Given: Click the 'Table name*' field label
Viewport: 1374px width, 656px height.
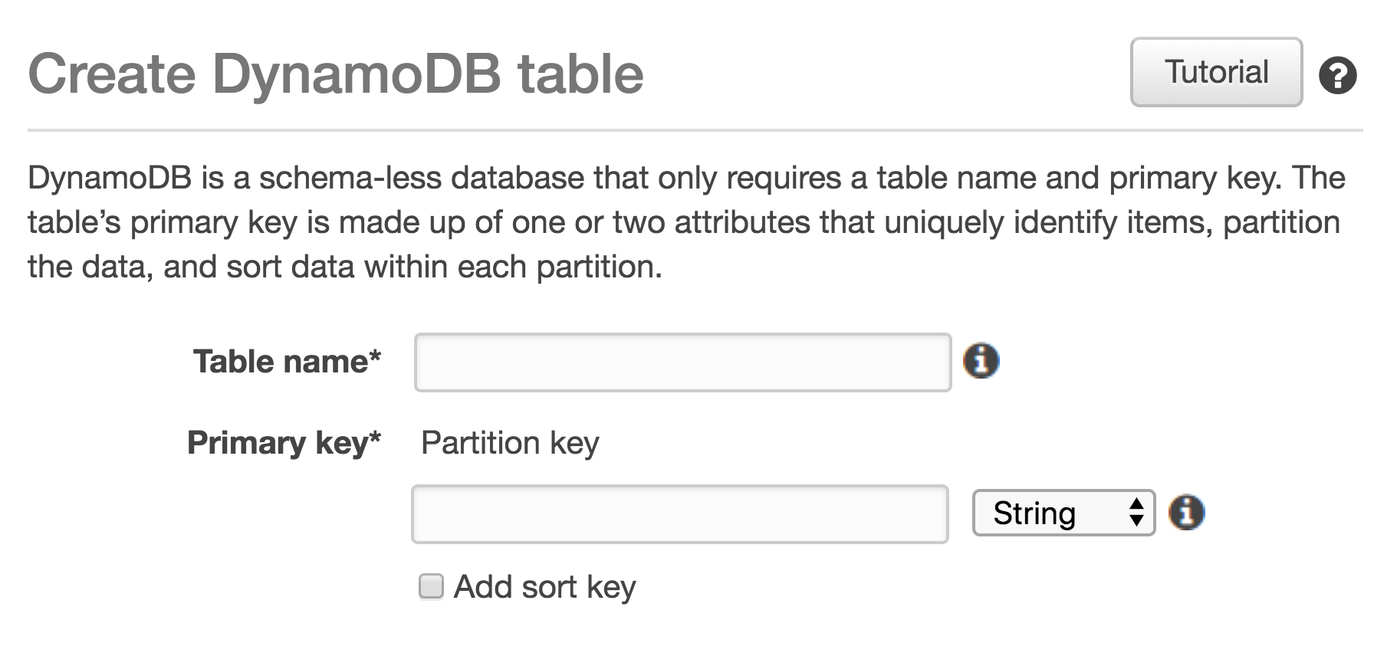Looking at the screenshot, I should click(x=281, y=362).
